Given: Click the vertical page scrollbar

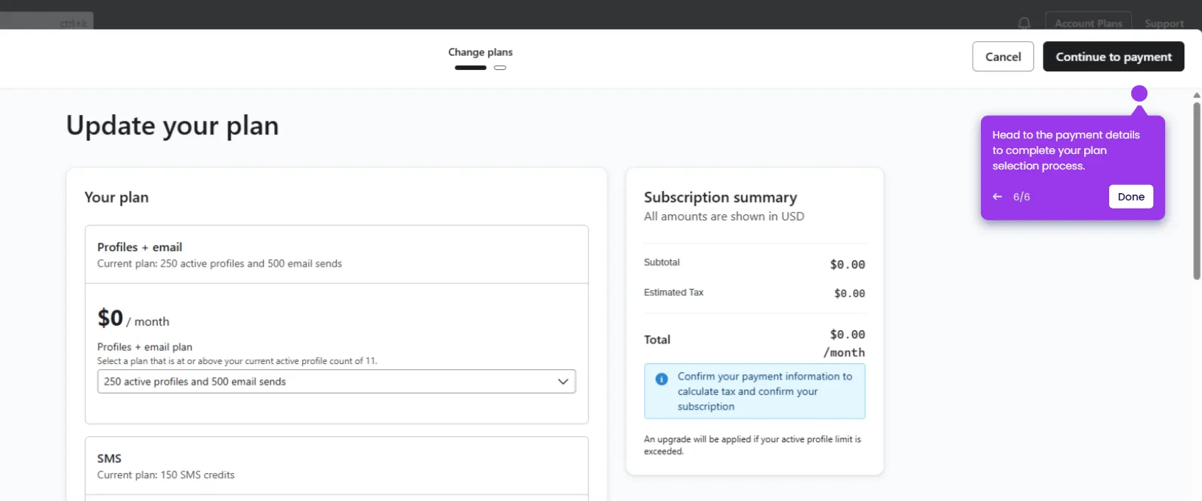Looking at the screenshot, I should click(1197, 191).
